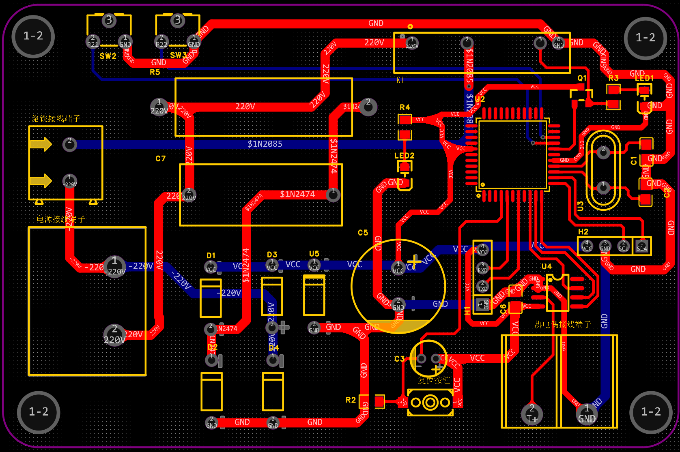Click the reset button center ring
The height and width of the screenshot is (452, 680).
(430, 403)
